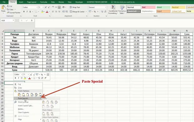The width and height of the screenshot is (194, 122).
Task: Toggle Underline in the ribbon Font group
Action: 30,12
